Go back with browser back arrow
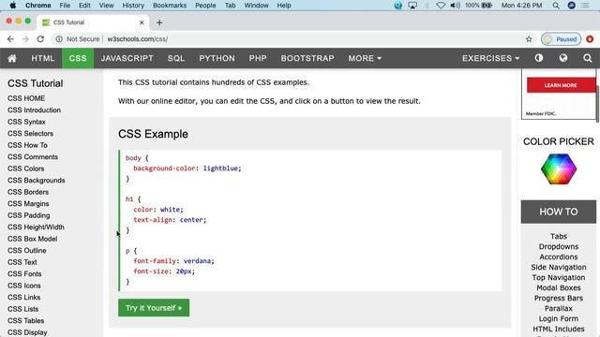The width and height of the screenshot is (600, 337). (x=10, y=39)
